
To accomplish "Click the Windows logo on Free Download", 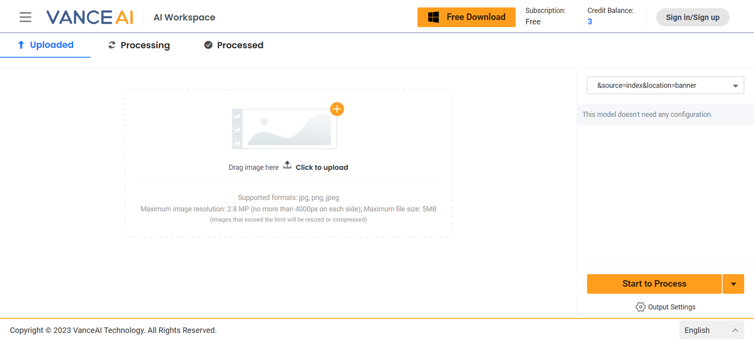I will tap(434, 18).
